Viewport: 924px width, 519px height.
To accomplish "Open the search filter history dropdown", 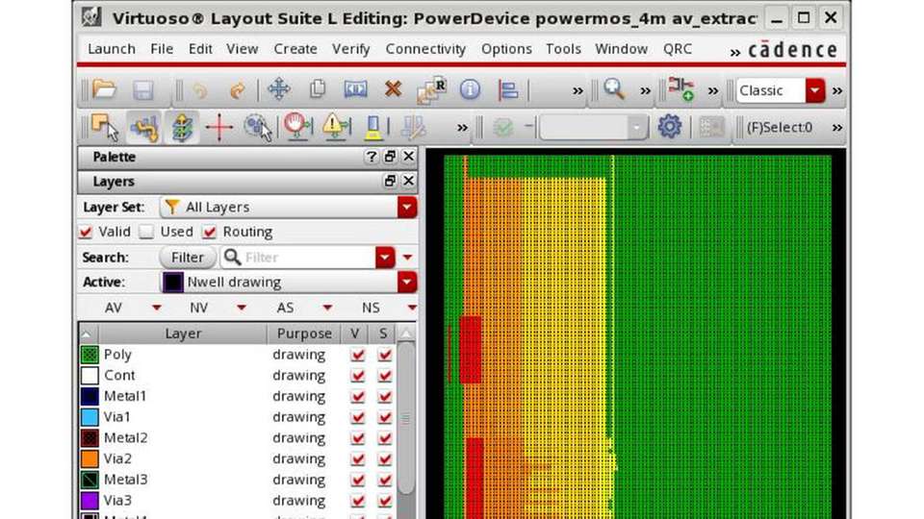I will click(x=385, y=258).
